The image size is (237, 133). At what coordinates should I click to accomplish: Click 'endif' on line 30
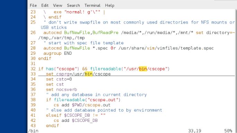coord(45,59)
